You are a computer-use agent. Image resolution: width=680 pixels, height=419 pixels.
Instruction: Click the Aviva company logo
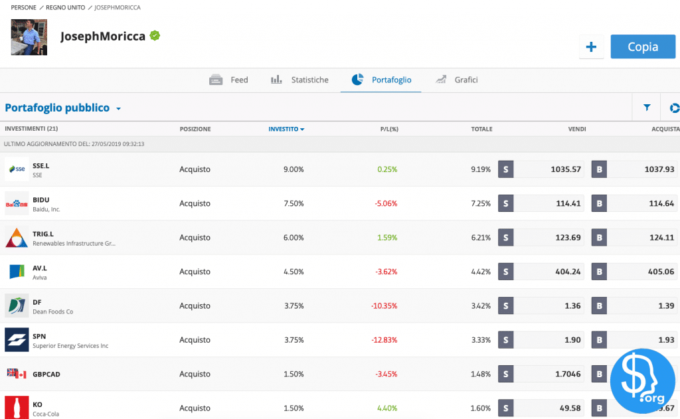pyautogui.click(x=17, y=272)
